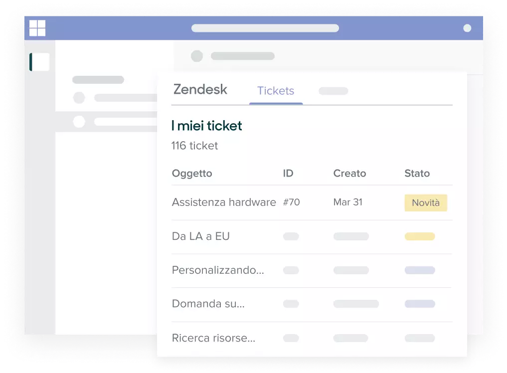This screenshot has height=373, width=507.
Task: Click yellow status pill for Da LA a EU
Action: pos(420,236)
